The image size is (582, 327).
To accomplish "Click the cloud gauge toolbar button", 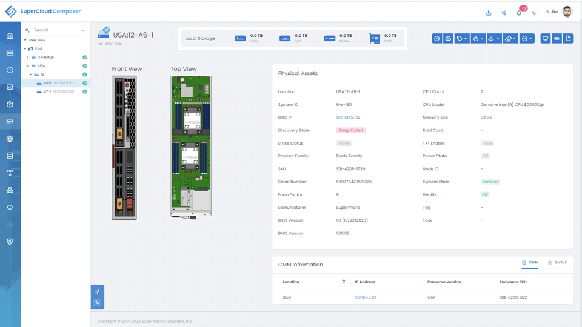I will [x=449, y=39].
